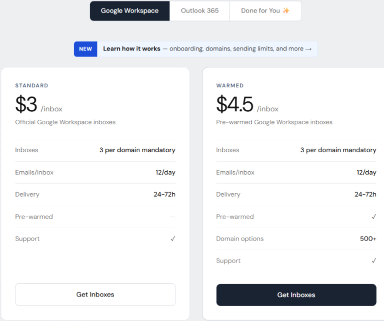Click 'Pre-warmed Google Workspace inboxes' text
Screen dimensions: 384x321
click(274, 122)
